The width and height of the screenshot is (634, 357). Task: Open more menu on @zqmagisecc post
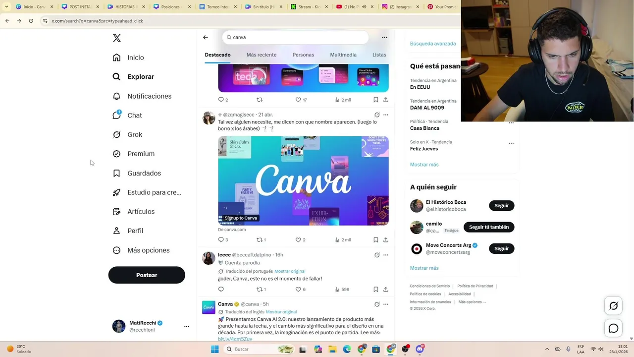386,115
